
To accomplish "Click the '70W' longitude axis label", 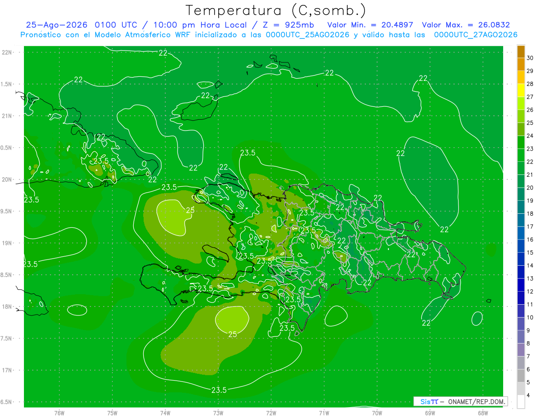I will pyautogui.click(x=377, y=413).
